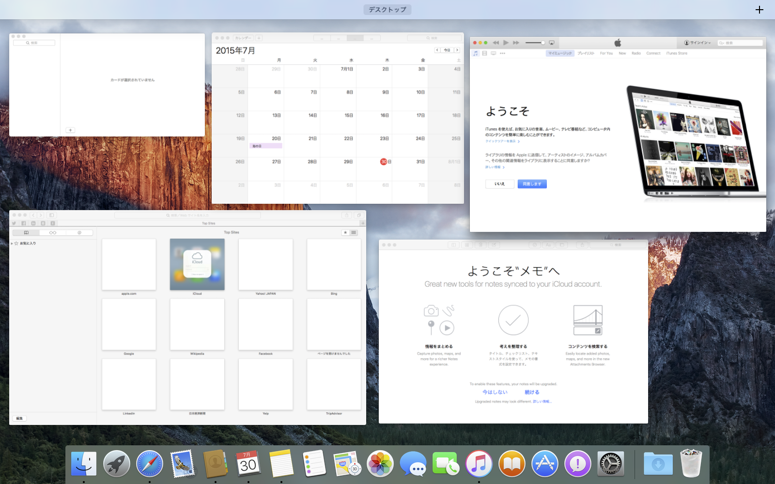The height and width of the screenshot is (484, 775).
Task: Open Messages icon in the Dock
Action: (x=413, y=464)
